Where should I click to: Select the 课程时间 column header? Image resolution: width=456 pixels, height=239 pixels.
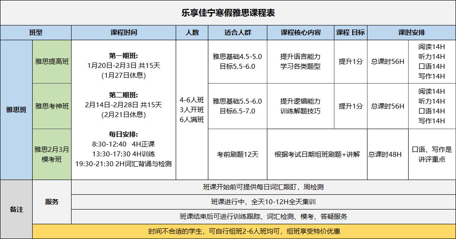click(x=123, y=33)
